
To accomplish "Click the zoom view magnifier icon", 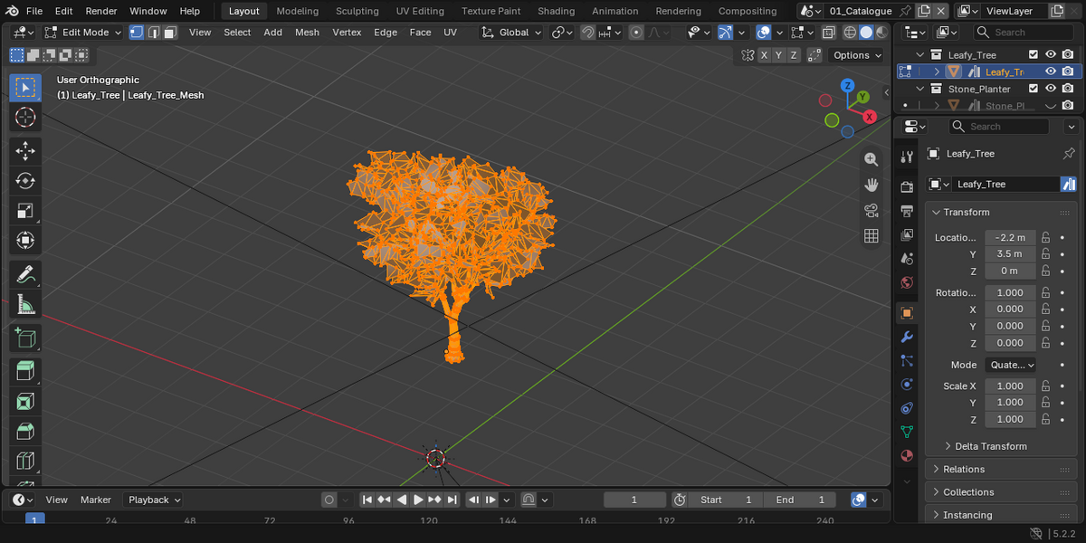I will tap(872, 159).
